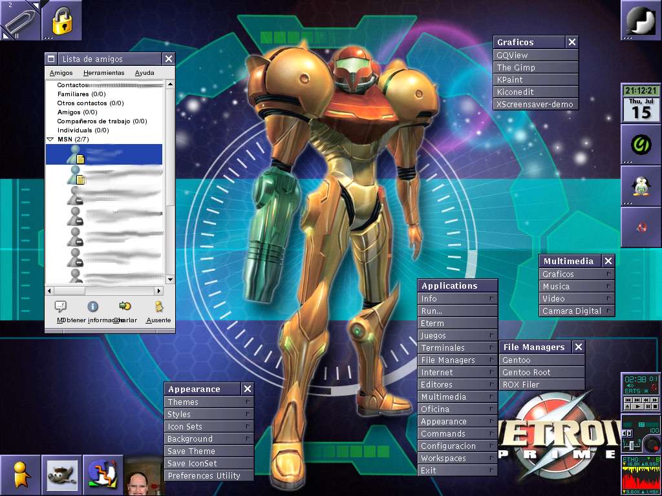The width and height of the screenshot is (662, 496).
Task: Skip to next track in player
Action: click(x=637, y=400)
